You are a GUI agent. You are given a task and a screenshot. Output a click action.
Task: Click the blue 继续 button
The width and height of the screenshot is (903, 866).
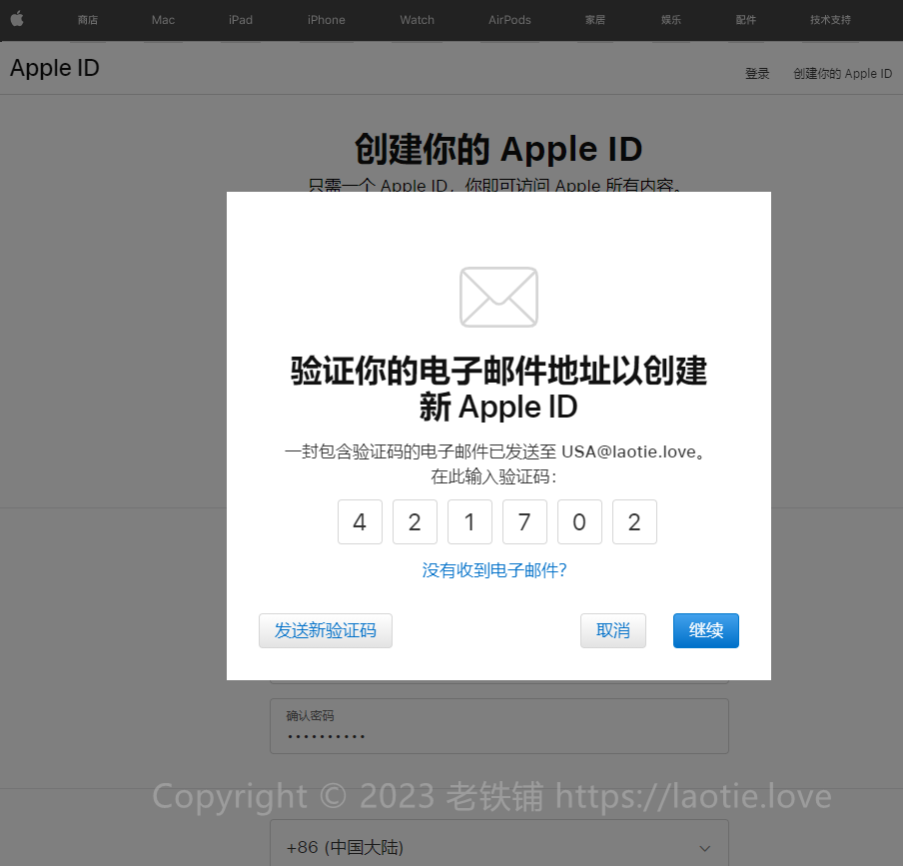[705, 630]
